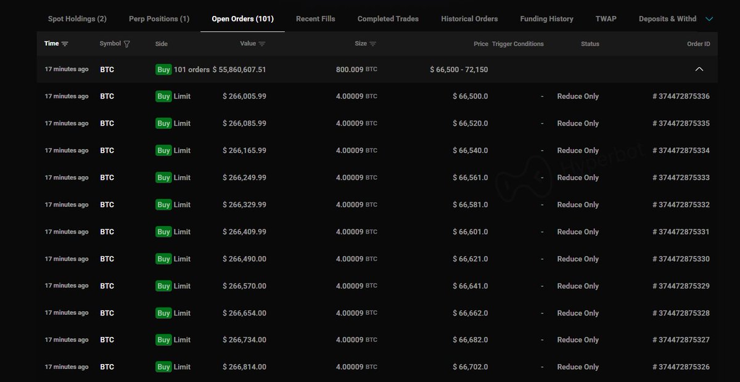Open the Historical Orders tab
Viewport: 740px width, 382px height.
pos(469,19)
